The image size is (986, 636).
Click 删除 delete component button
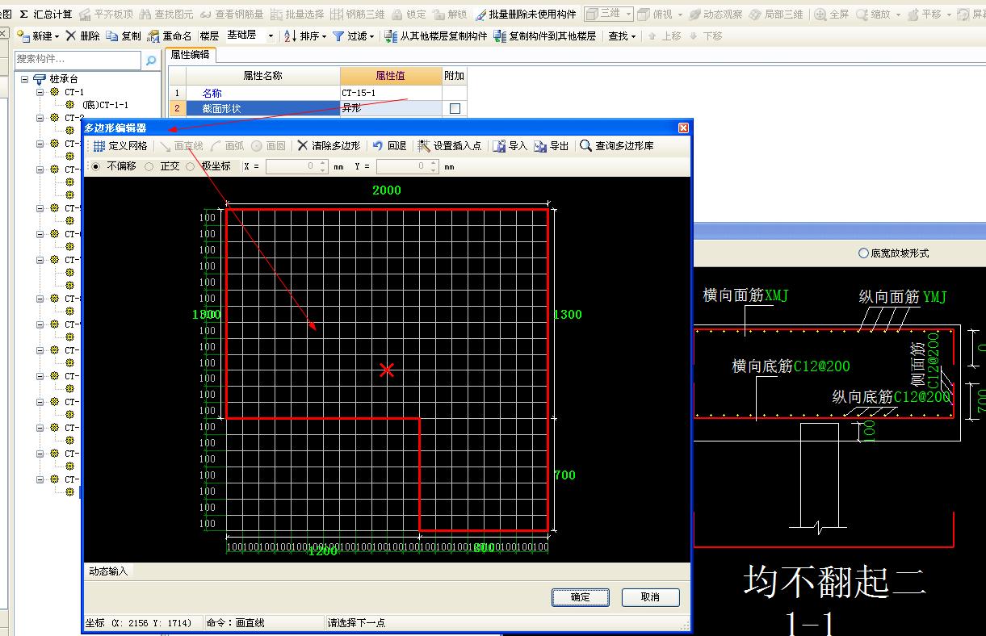point(82,36)
